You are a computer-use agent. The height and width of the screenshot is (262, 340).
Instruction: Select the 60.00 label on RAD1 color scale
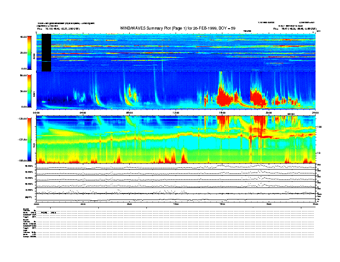[23, 75]
